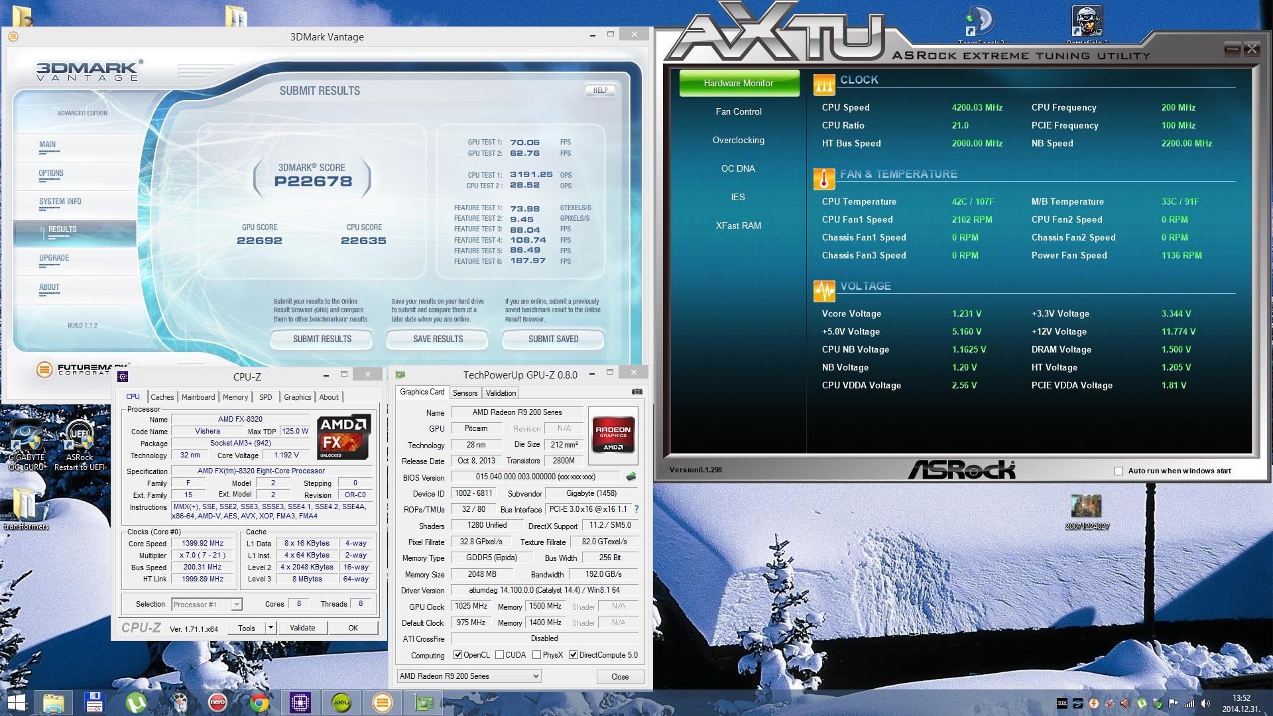Click the GPU-Z screenshot camera icon
1273x716 pixels.
coord(636,392)
